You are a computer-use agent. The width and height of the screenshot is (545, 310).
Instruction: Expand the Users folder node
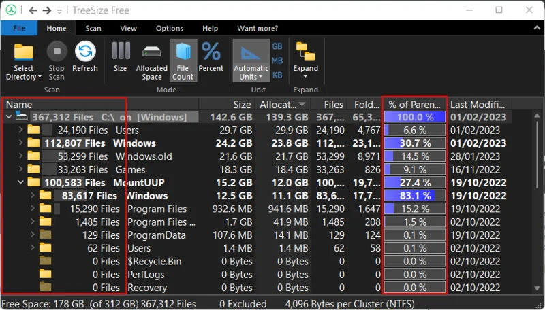[20, 130]
